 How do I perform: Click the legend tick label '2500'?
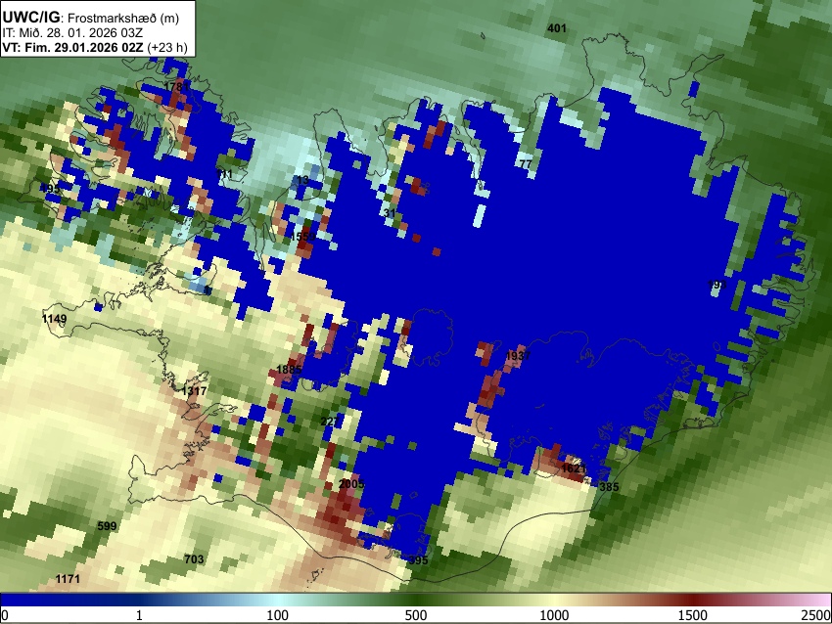tap(816, 615)
